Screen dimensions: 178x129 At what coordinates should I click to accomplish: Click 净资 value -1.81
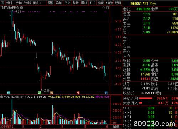click(146, 88)
